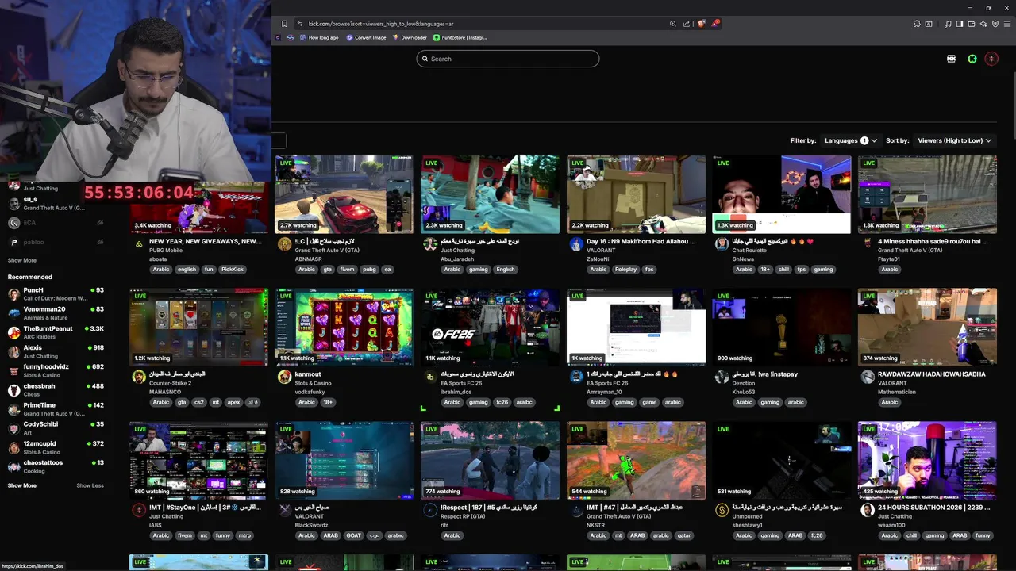Open the Leo AI sparkle icon
The image size is (1016, 571).
click(983, 24)
